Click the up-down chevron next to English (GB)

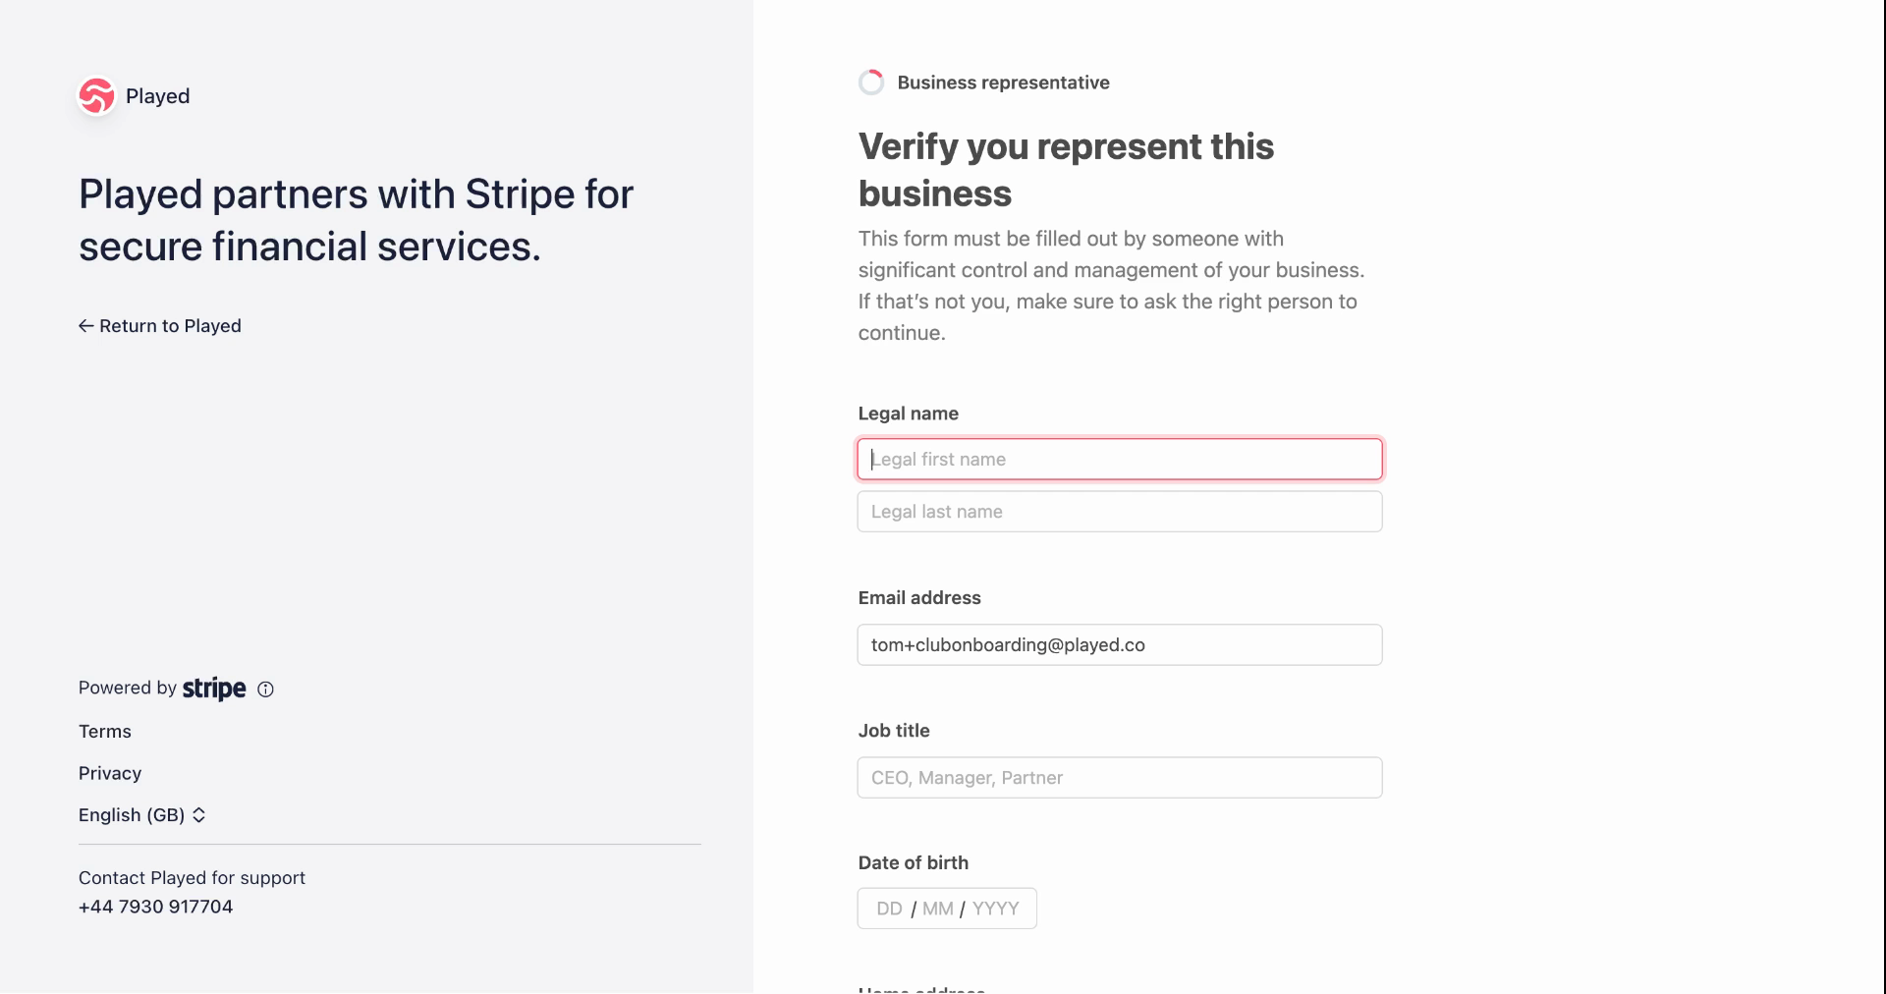pyautogui.click(x=198, y=815)
